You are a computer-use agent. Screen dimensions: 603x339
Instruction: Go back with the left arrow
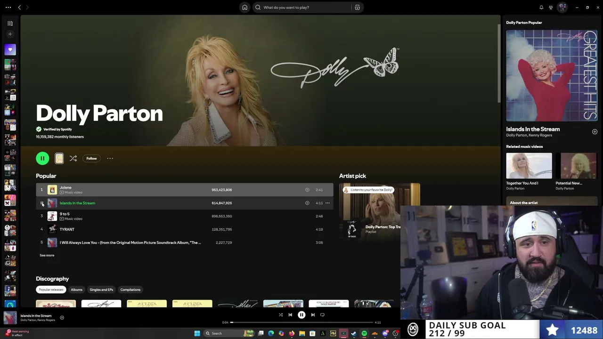coord(19,8)
